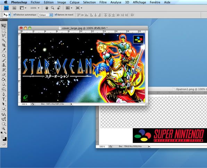Select the Lasso tool
207x168 pixels.
3,36
